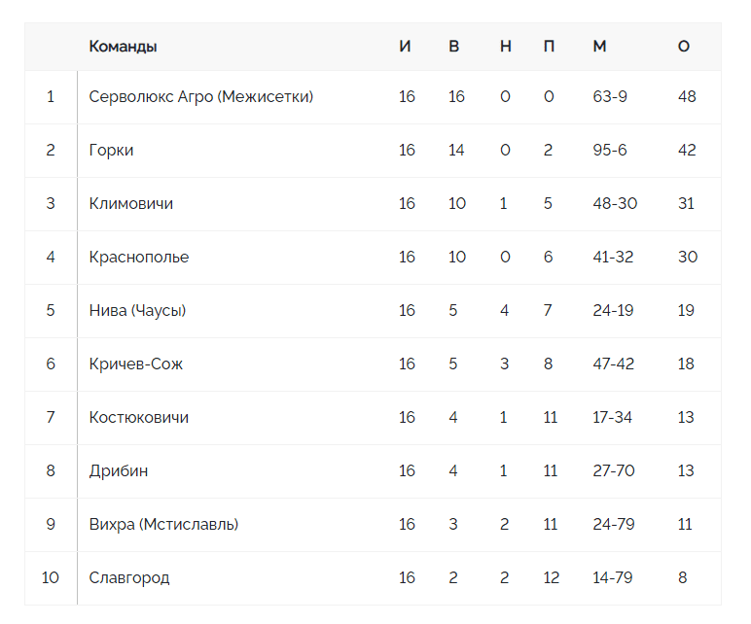The height and width of the screenshot is (624, 751).
Task: Click the Дрибин team entry
Action: click(119, 470)
